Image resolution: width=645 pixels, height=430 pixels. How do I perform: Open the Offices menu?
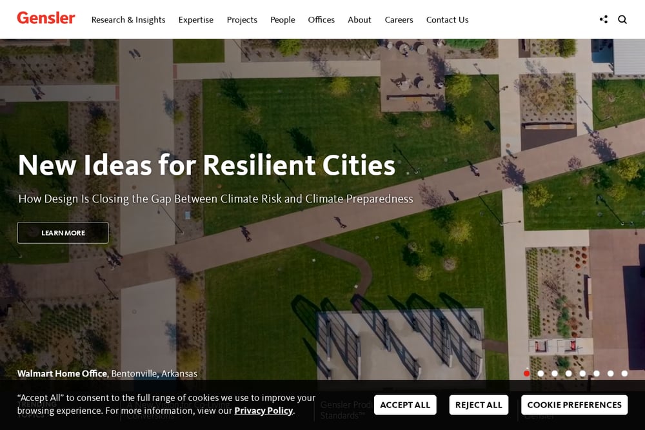point(321,20)
